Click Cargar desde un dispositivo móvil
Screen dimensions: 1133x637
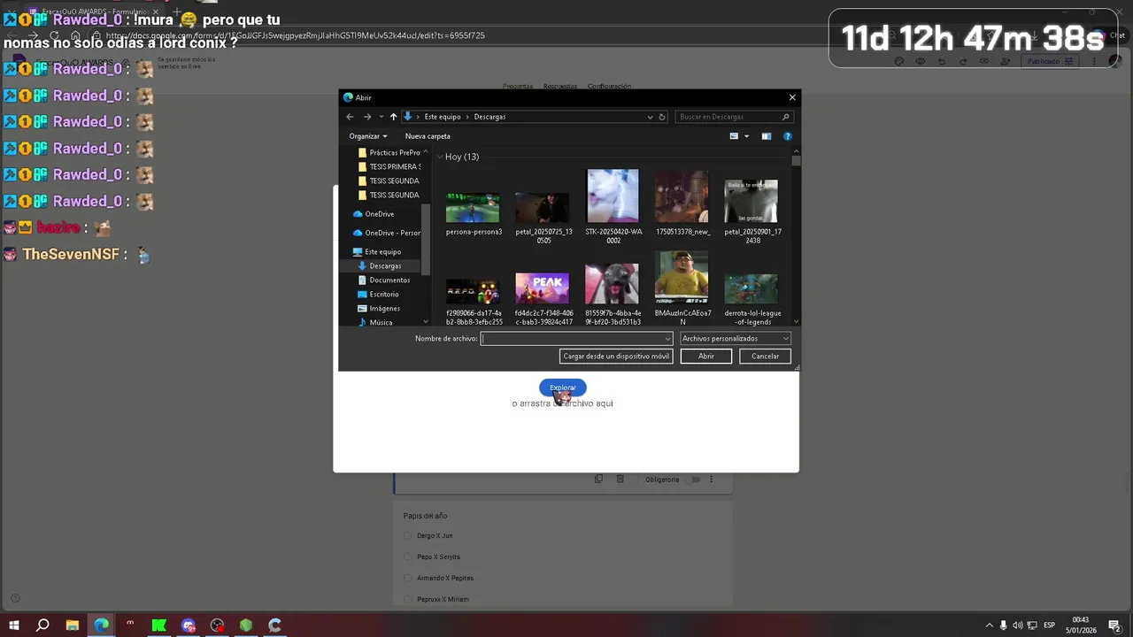(616, 357)
